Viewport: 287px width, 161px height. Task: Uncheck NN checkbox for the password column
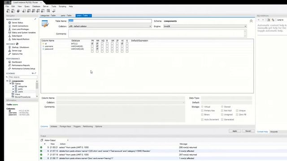point(97,49)
